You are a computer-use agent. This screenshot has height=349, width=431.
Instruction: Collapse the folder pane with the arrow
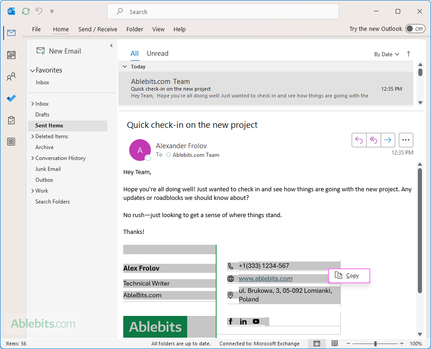click(111, 46)
